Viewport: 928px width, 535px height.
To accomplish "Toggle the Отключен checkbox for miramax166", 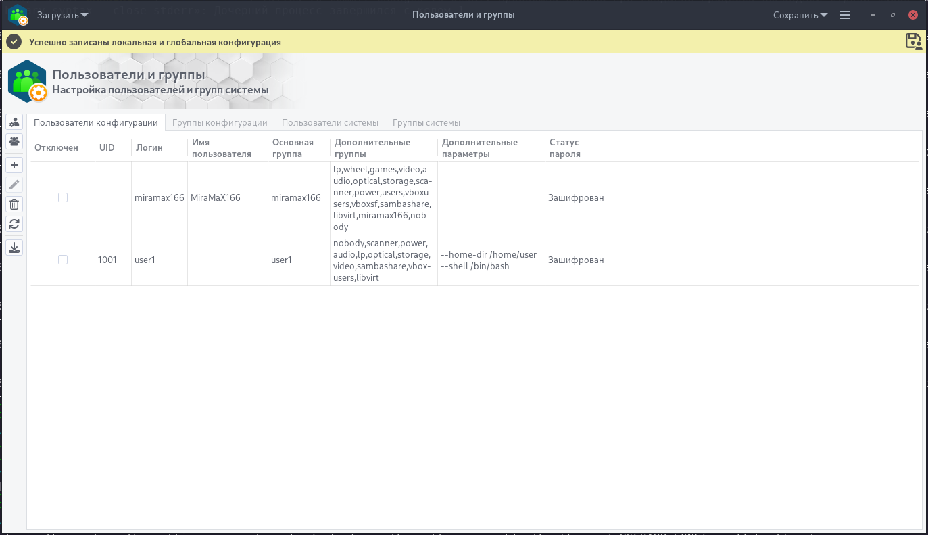I will click(x=63, y=197).
